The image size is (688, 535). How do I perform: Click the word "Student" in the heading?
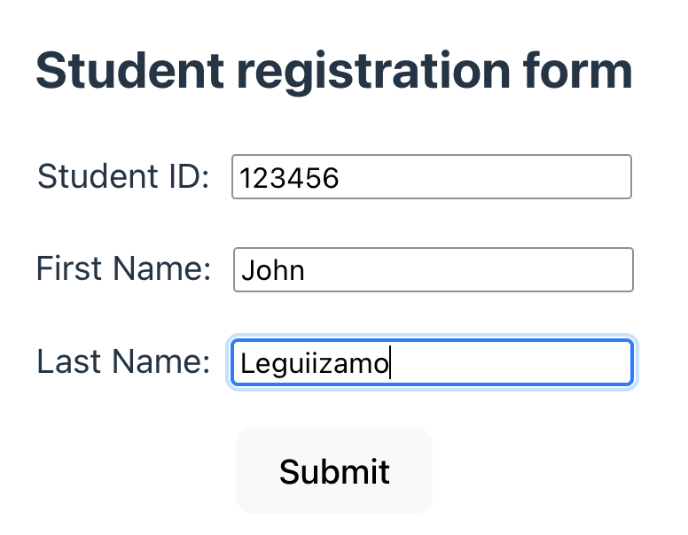point(130,70)
